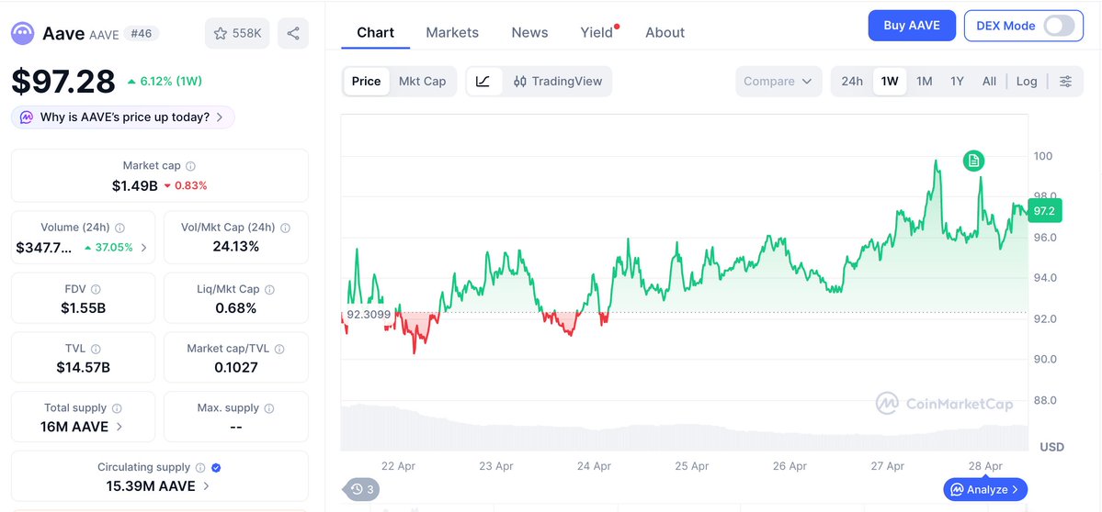Viewport: 1102px width, 512px height.
Task: Click the share icon next to watchlist
Action: click(293, 34)
